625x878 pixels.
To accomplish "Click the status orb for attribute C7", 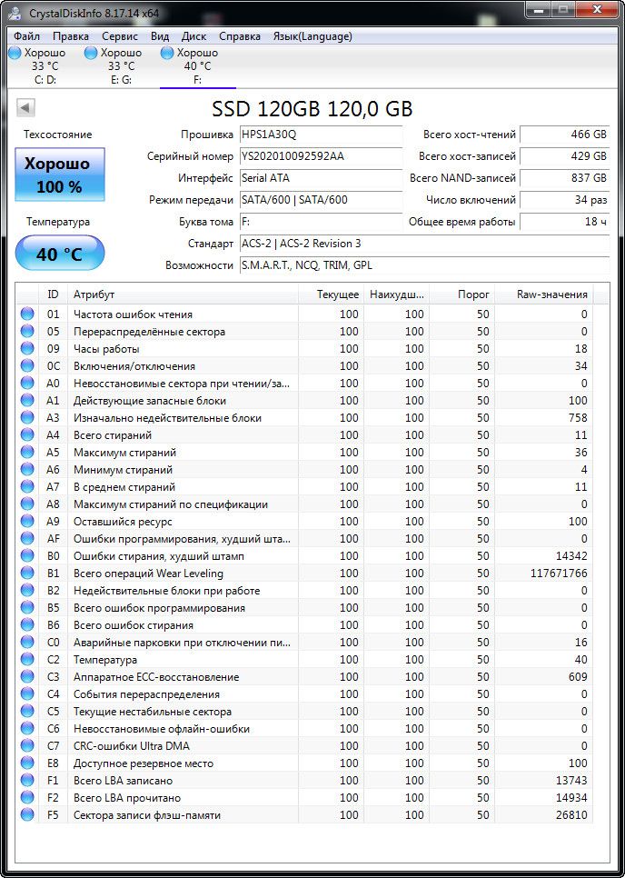I will [x=27, y=746].
